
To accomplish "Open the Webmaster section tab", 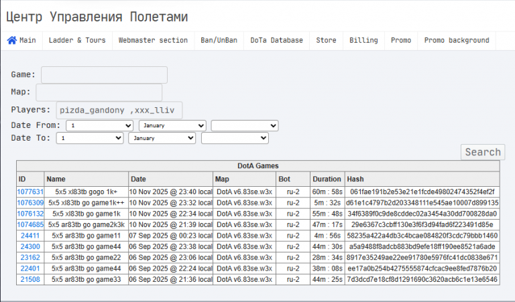I will (x=153, y=40).
